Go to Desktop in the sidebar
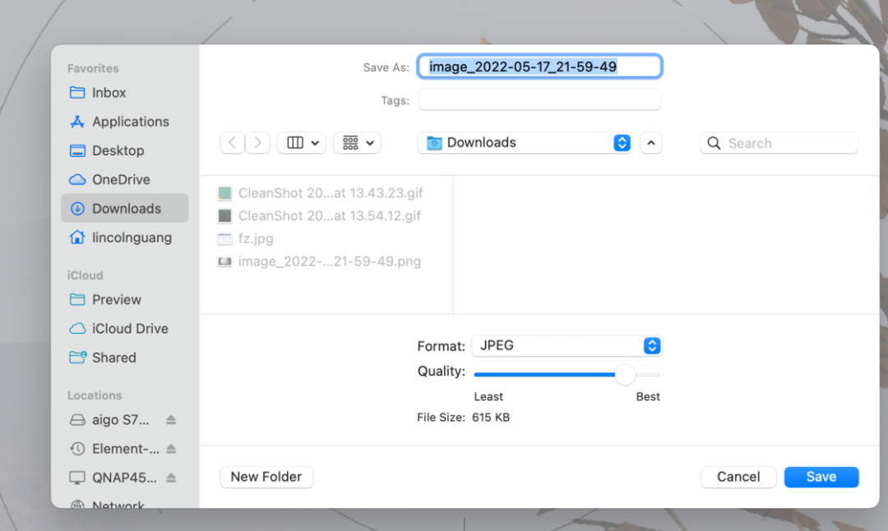888x531 pixels. [118, 151]
